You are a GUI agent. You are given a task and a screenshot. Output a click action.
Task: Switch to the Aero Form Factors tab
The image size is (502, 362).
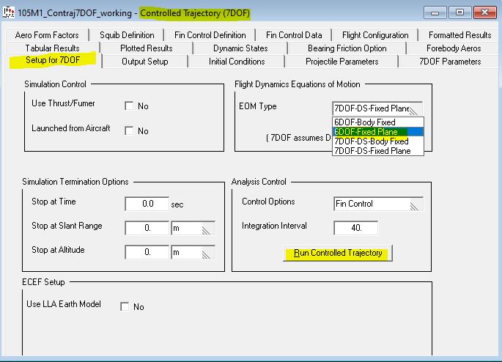pyautogui.click(x=47, y=35)
